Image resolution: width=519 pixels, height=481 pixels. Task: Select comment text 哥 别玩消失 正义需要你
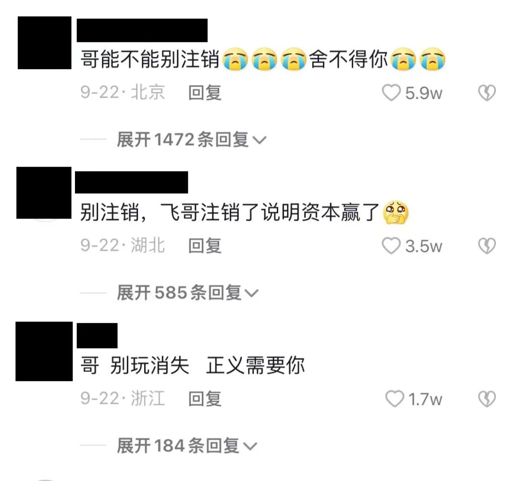click(x=192, y=366)
